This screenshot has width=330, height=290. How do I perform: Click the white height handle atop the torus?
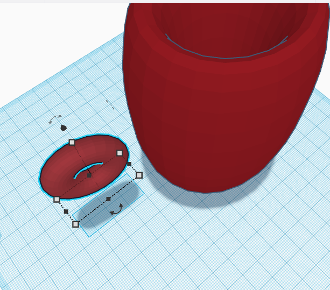[x=72, y=143]
